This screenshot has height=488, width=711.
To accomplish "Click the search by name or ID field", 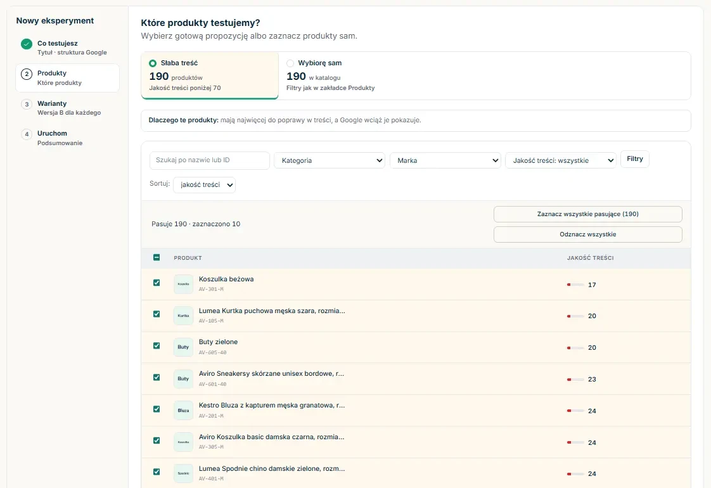I will pos(210,160).
